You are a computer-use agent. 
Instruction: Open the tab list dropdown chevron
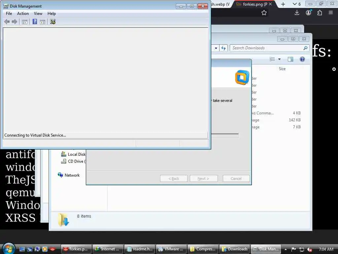[x=294, y=4]
